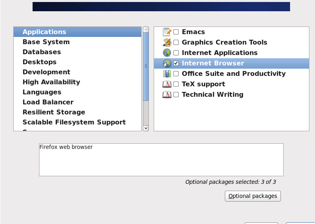This screenshot has height=224, width=315.
Task: Click Office Suite and Productivity label
Action: [x=234, y=73]
